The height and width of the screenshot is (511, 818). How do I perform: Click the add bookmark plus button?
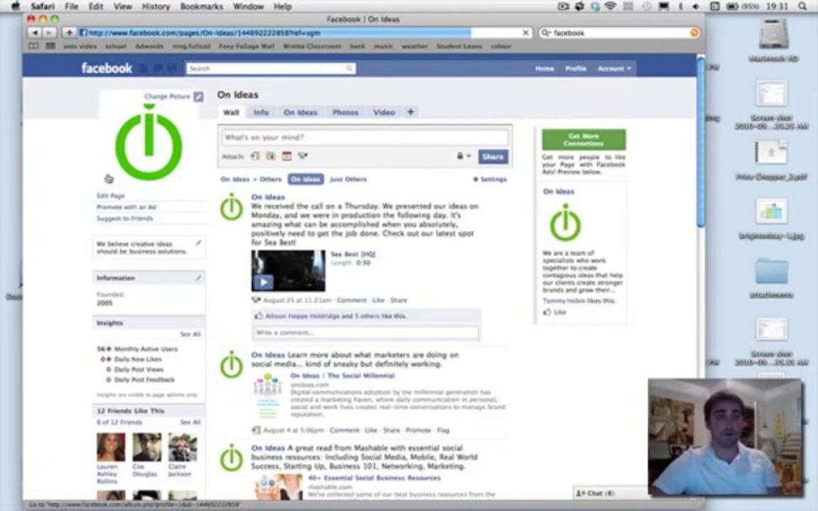click(x=69, y=33)
